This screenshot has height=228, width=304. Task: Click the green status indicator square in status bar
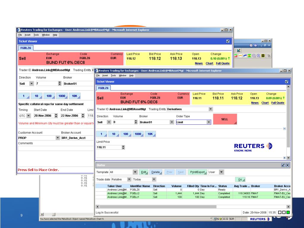click(288, 213)
